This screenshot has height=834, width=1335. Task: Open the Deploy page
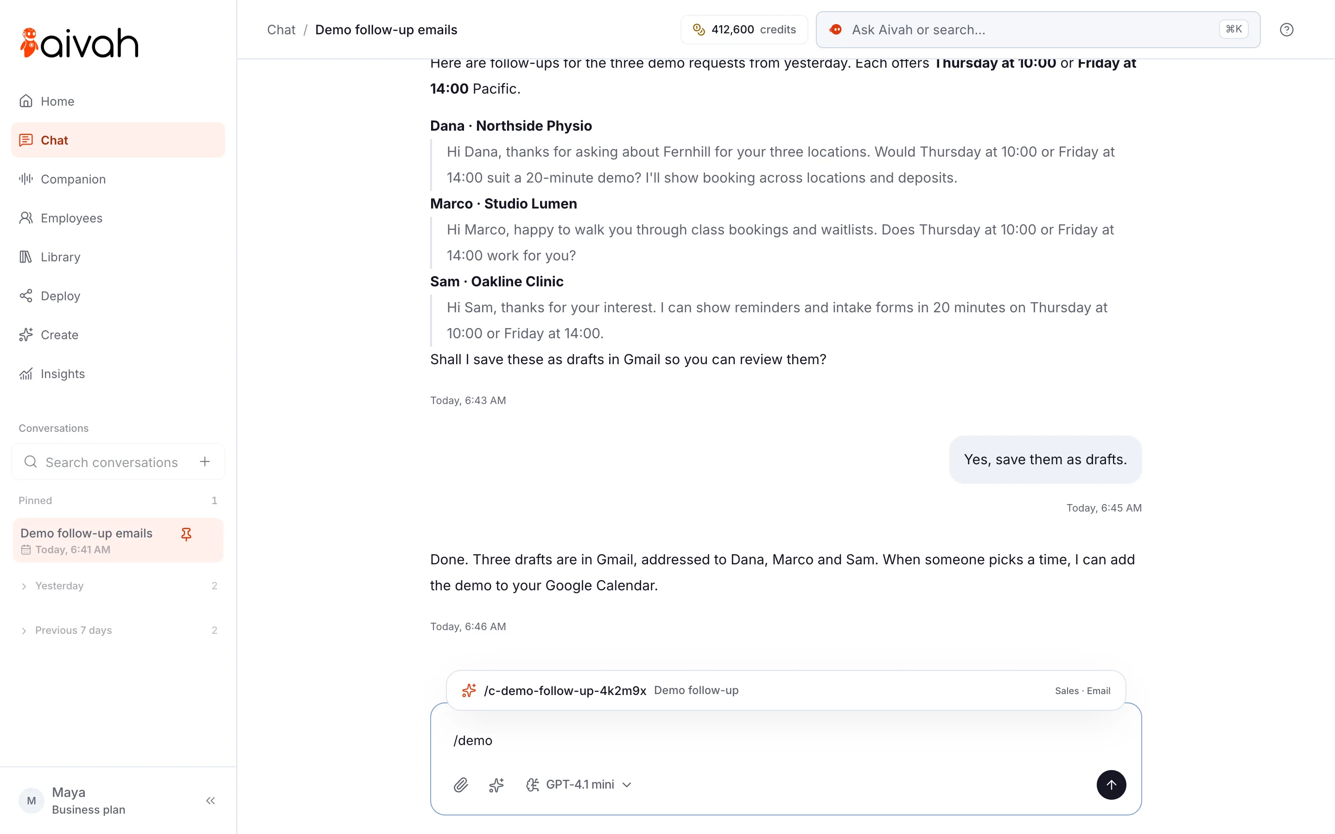click(x=118, y=296)
